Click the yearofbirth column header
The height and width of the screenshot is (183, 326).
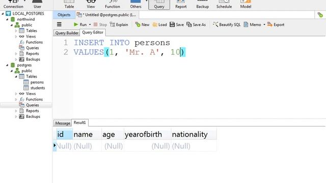click(x=147, y=134)
